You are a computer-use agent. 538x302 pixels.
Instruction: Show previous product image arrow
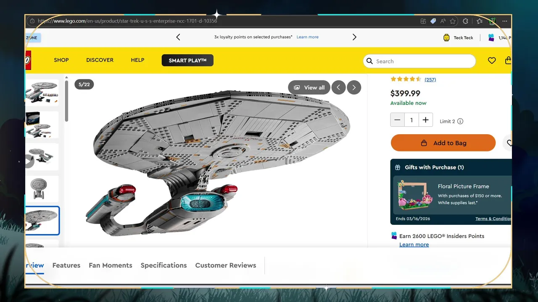[338, 87]
